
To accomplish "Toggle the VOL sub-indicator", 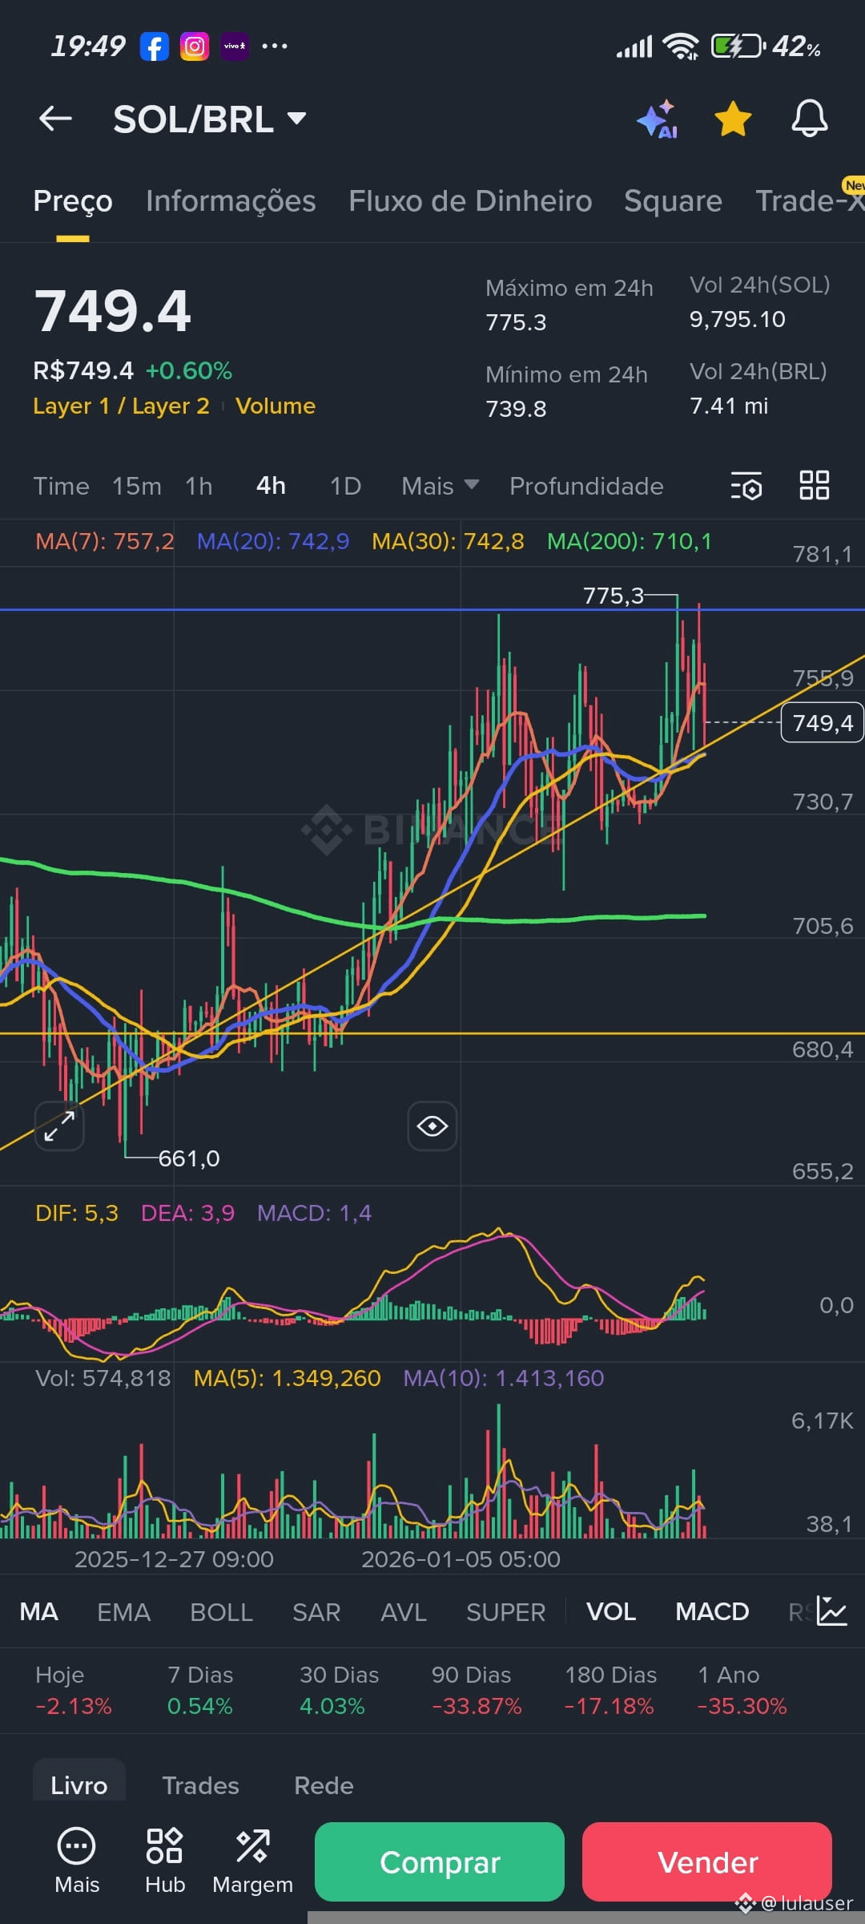I will tap(611, 1611).
